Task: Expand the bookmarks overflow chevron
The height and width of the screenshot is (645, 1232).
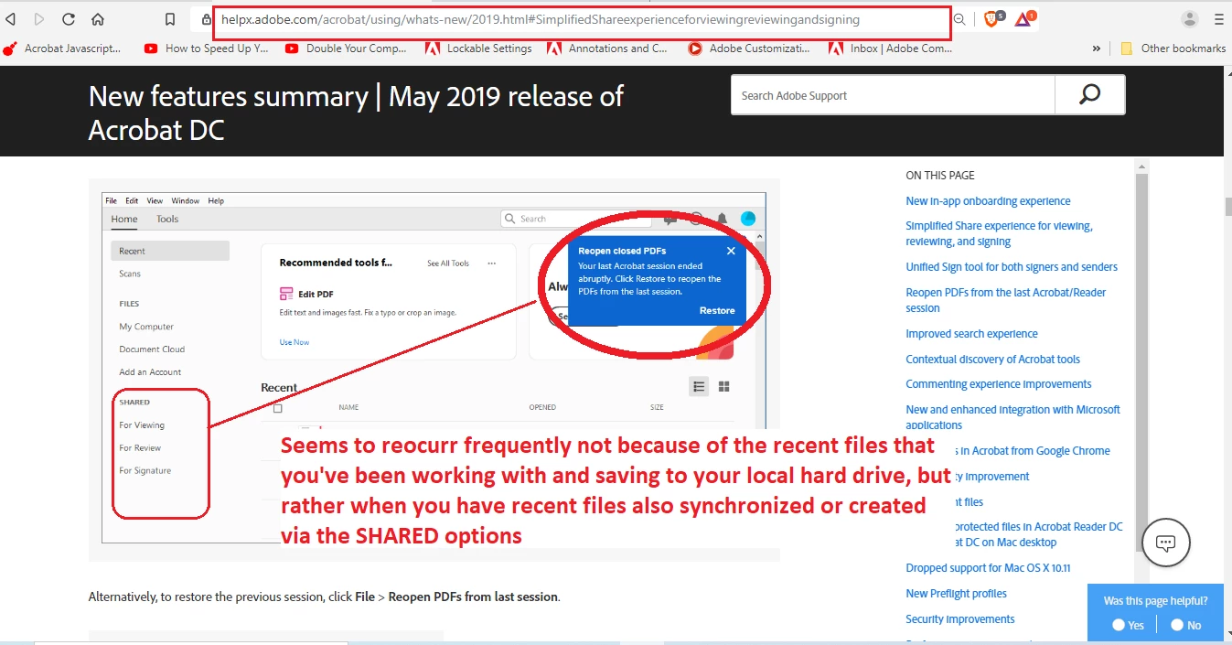Action: [1097, 48]
